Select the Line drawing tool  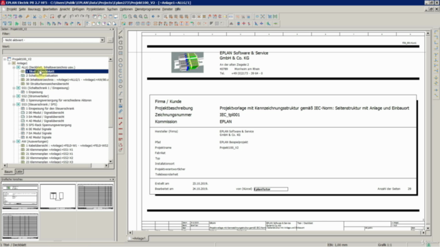point(121,32)
